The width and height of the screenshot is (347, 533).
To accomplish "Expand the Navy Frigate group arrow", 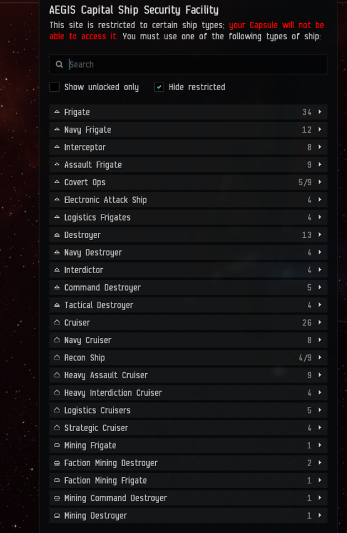I will click(320, 130).
